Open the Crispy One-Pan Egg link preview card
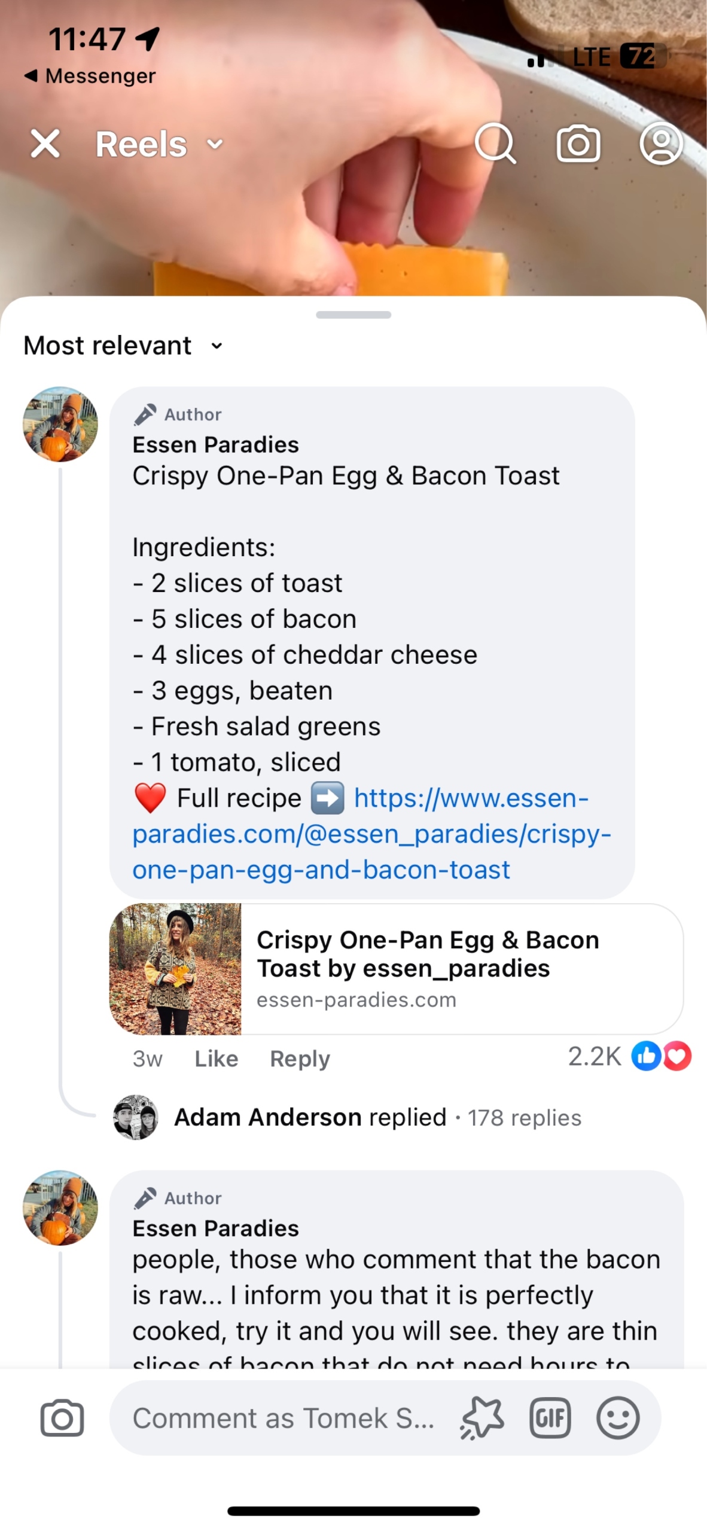Image resolution: width=707 pixels, height=1531 pixels. (396, 968)
